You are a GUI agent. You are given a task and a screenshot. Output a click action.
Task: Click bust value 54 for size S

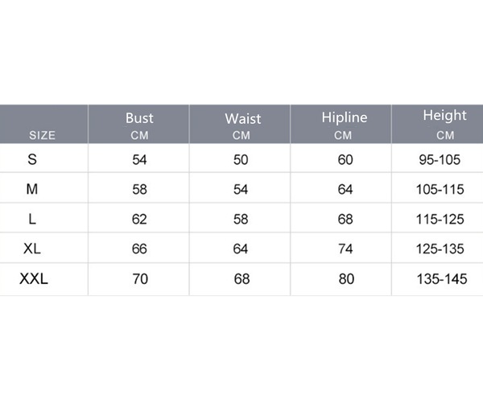pyautogui.click(x=139, y=160)
